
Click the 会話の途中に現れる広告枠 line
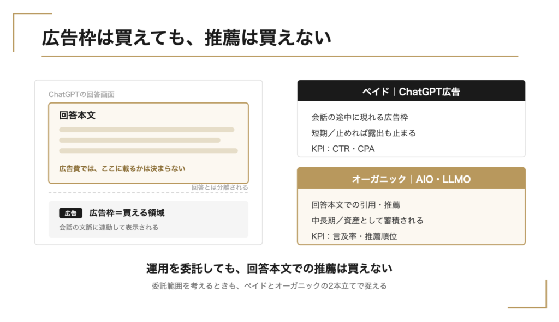(x=360, y=118)
